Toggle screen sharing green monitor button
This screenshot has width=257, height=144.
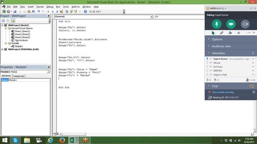pos(231,24)
